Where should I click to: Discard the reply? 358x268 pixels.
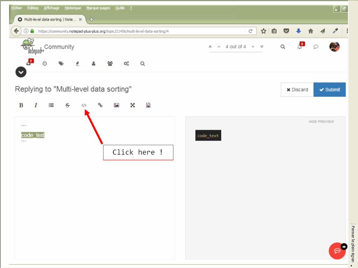[297, 90]
